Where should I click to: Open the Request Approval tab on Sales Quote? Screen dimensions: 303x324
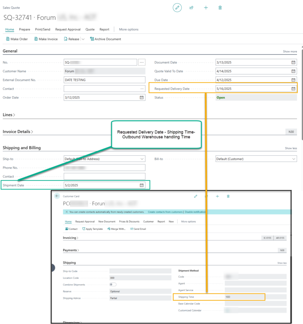68,29
